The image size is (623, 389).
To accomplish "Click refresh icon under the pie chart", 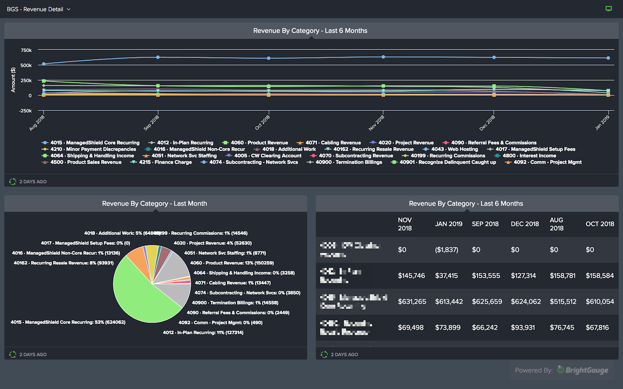I will [12, 354].
